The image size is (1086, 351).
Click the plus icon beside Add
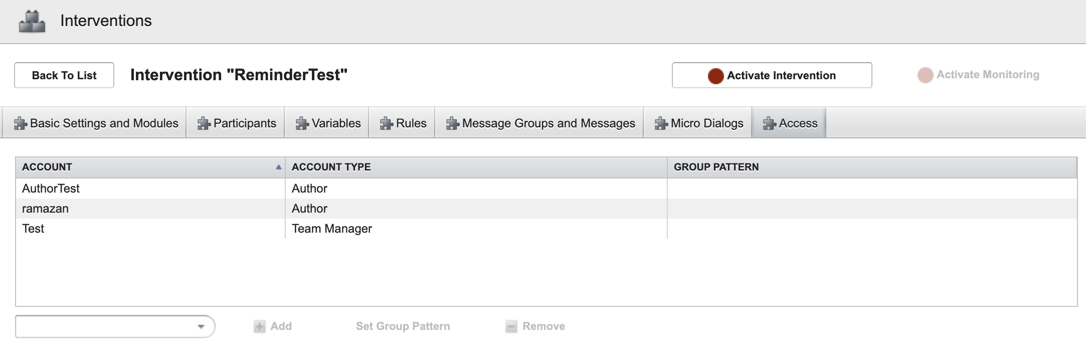point(259,327)
